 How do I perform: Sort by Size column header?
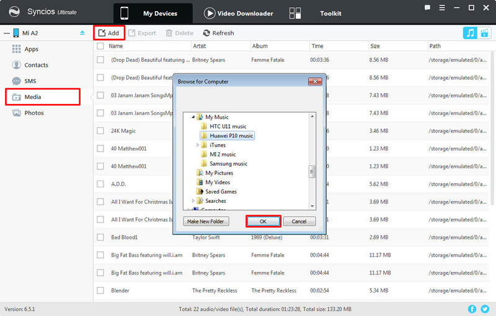(375, 46)
